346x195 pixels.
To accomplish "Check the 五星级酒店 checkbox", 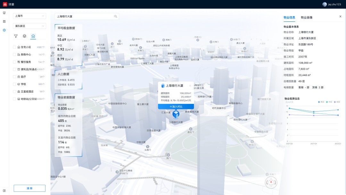I will [x=14, y=91].
